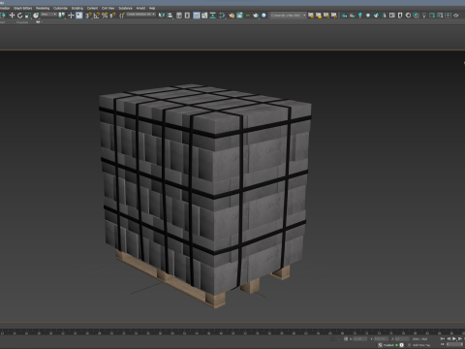465x349 pixels.
Task: Toggle the Layer Explorer
Action: pyautogui.click(x=187, y=16)
